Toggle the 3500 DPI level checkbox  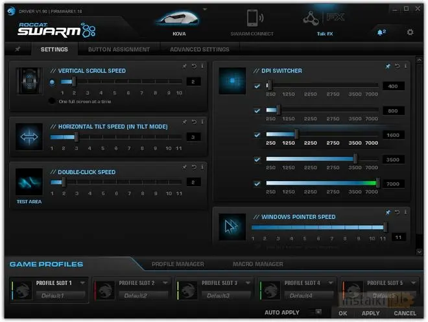click(257, 159)
